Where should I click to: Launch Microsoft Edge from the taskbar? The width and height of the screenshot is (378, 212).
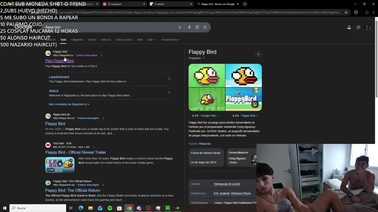pyautogui.click(x=81, y=208)
